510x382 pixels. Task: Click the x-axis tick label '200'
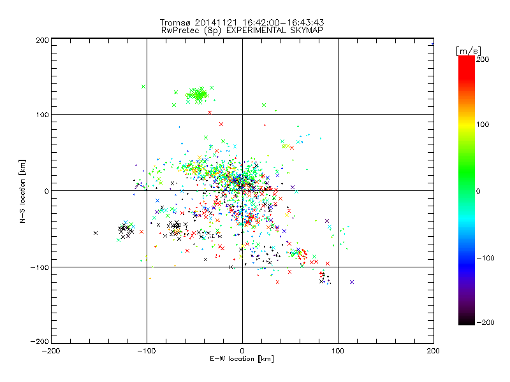(x=433, y=351)
